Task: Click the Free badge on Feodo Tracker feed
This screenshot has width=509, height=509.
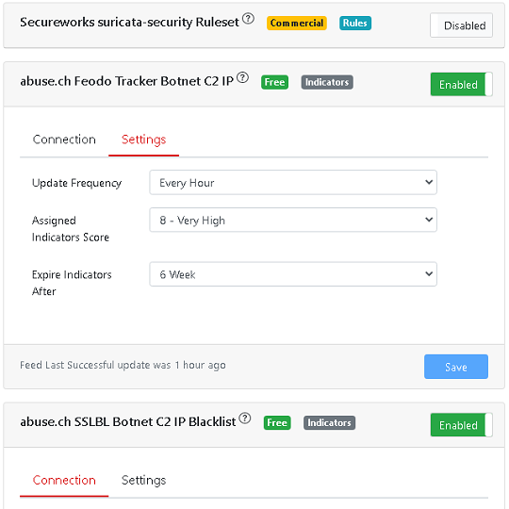Action: pyautogui.click(x=274, y=82)
